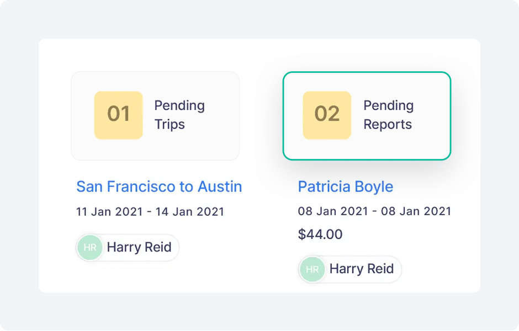
Task: Click the "Pending Trips" label text
Action: point(179,115)
